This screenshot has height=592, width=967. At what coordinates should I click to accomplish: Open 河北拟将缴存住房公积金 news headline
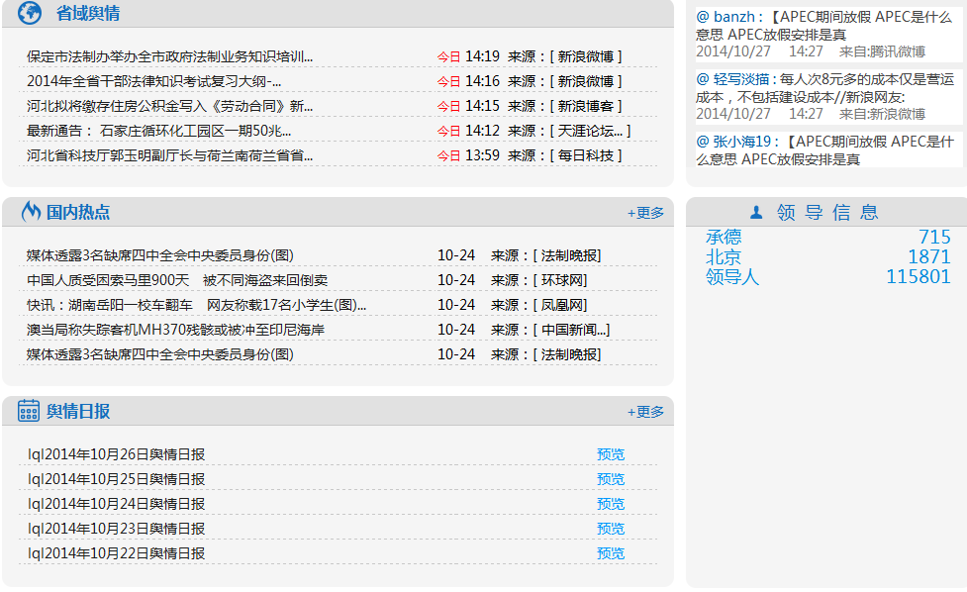169,106
